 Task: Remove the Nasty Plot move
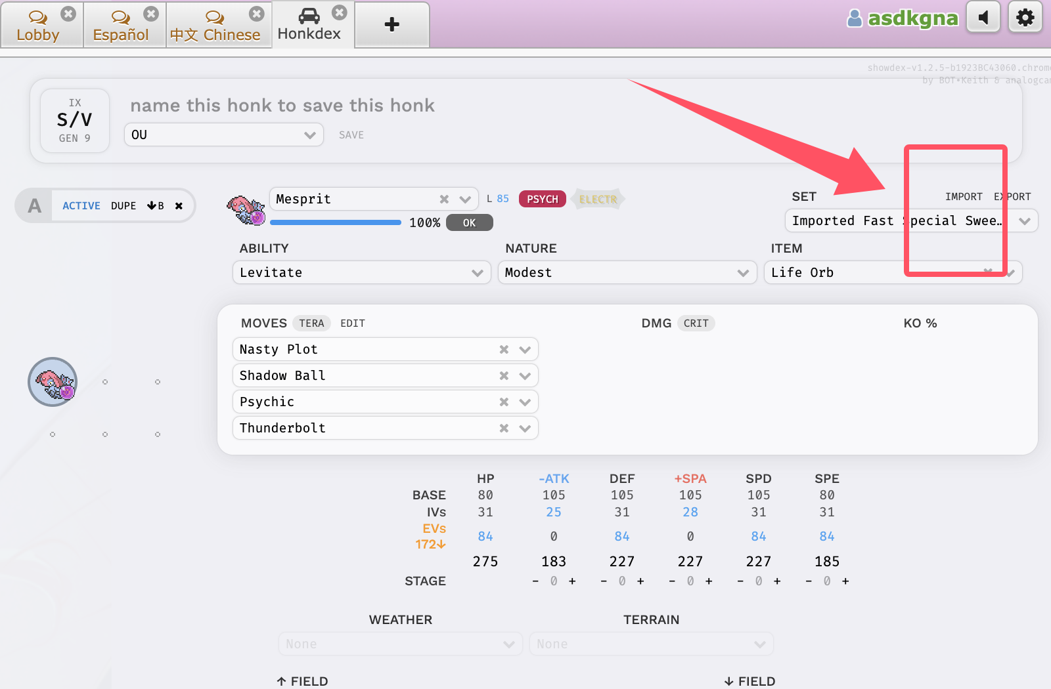click(x=504, y=350)
